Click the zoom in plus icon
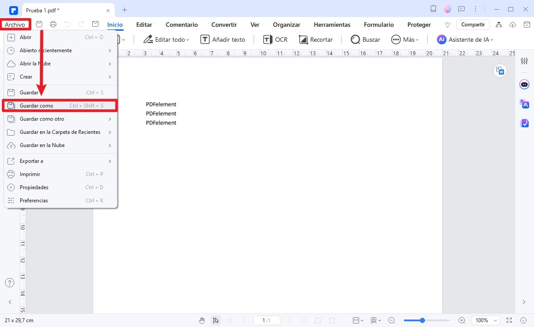Image resolution: width=534 pixels, height=327 pixels. click(462, 320)
